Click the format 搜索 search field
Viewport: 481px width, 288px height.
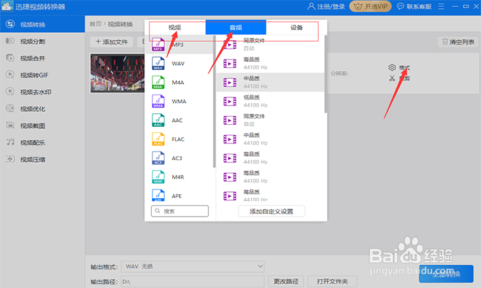pyautogui.click(x=180, y=211)
